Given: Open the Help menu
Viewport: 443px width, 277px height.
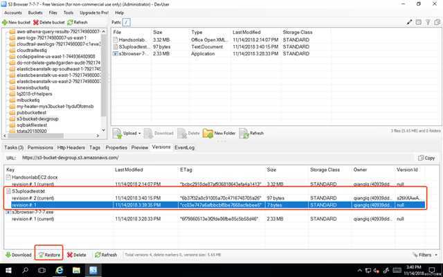Looking at the screenshot, I should tap(119, 12).
